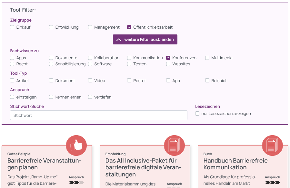Viewport: 290px width, 188px height.
Task: Click the 'Tool-Typ' section heading
Action: (18, 73)
